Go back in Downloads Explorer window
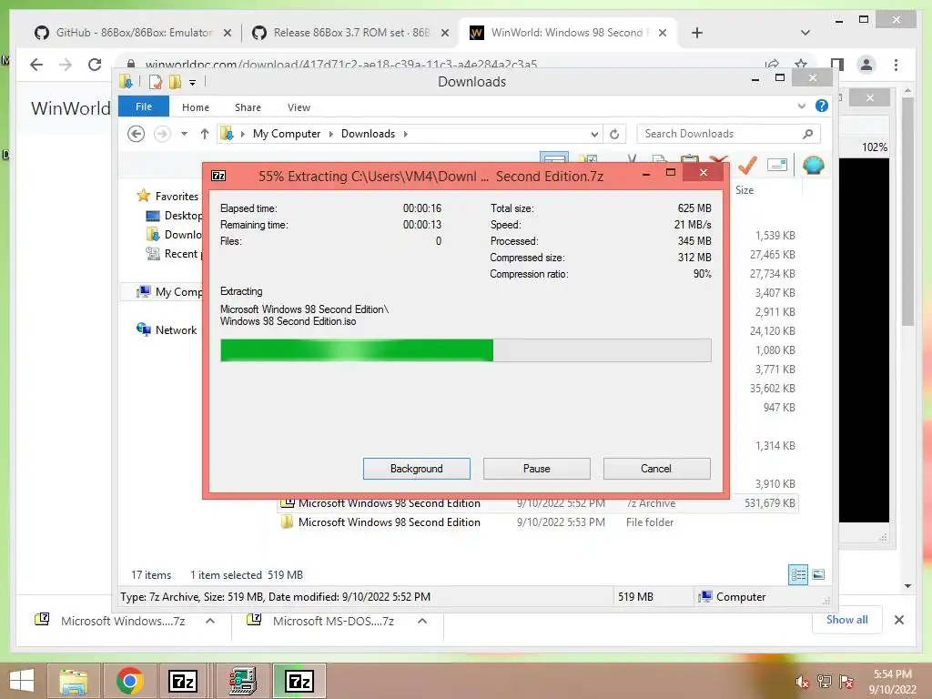This screenshot has width=932, height=699. (137, 134)
